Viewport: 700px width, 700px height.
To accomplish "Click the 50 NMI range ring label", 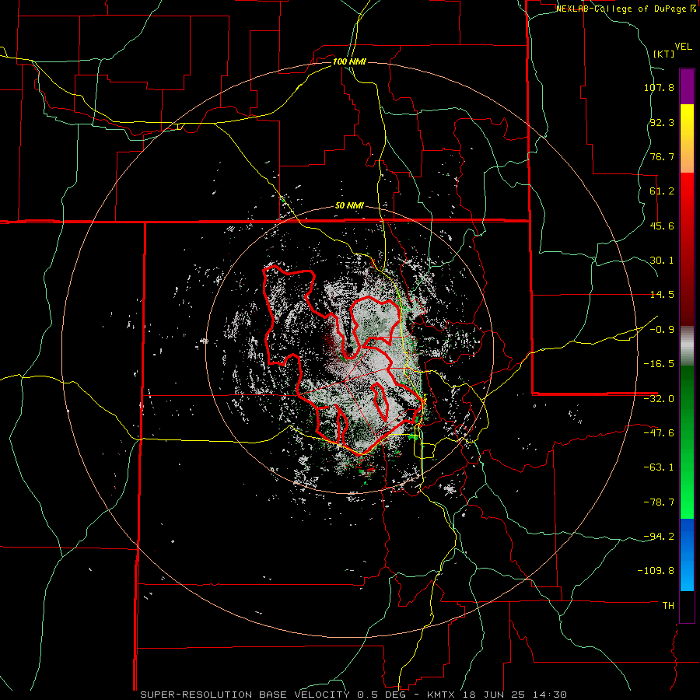I will pyautogui.click(x=349, y=206).
